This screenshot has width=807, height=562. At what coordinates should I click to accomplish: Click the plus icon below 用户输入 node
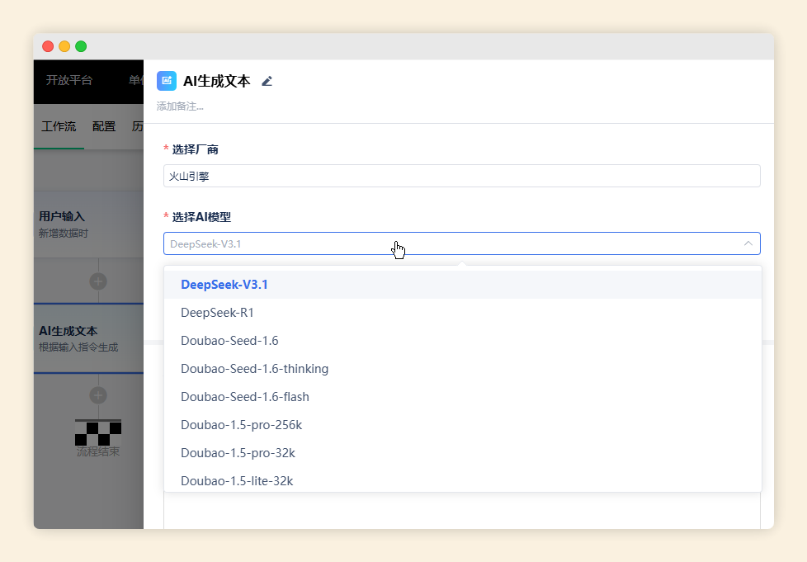click(98, 281)
